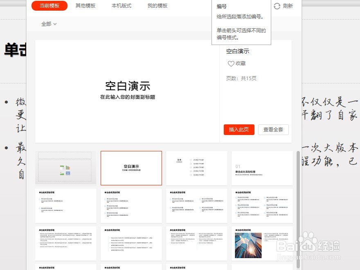
Task: Click the large 空白演示 preview slide
Action: pyautogui.click(x=127, y=91)
